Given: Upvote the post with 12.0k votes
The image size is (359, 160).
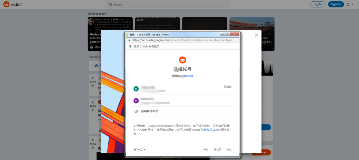Looking at the screenshot, I should pos(93,102).
